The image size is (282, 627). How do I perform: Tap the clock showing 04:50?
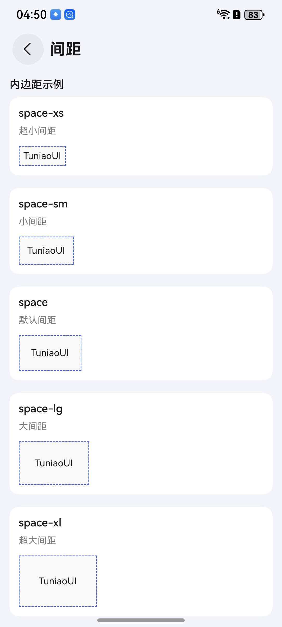click(31, 15)
